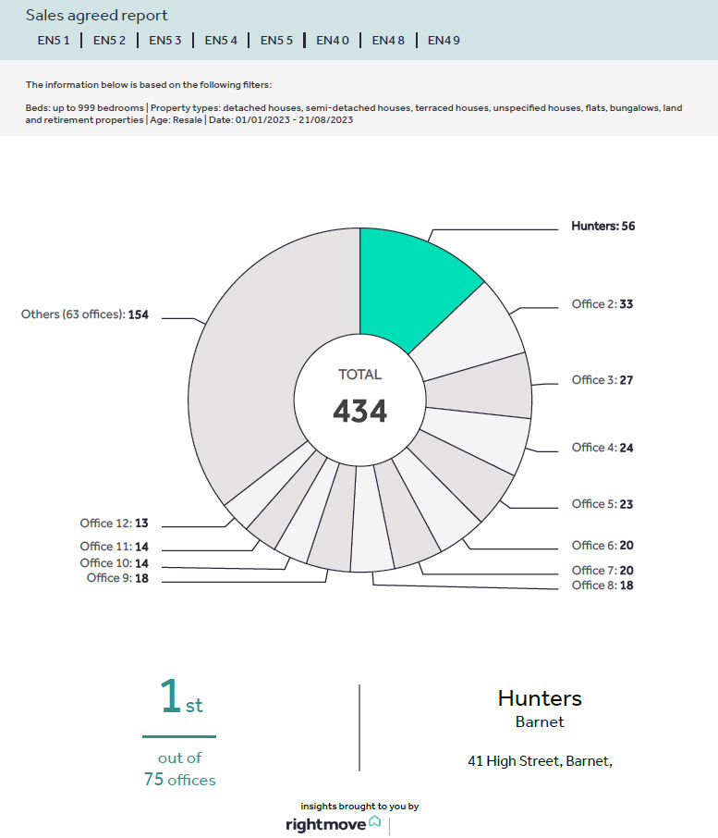Click the Sales agreed report heading
Screen dimensions: 718x838
[97, 16]
